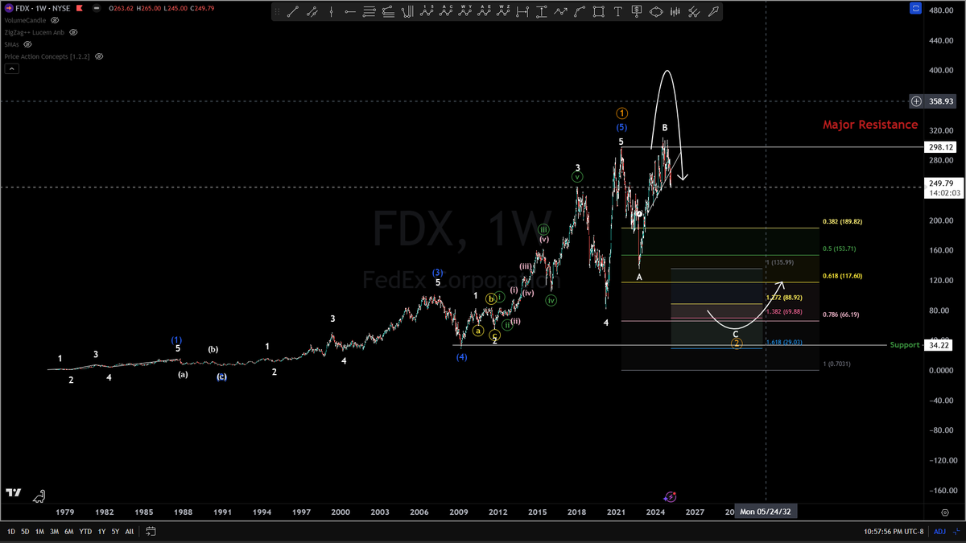Collapse the indicator legend arrow

pos(12,70)
